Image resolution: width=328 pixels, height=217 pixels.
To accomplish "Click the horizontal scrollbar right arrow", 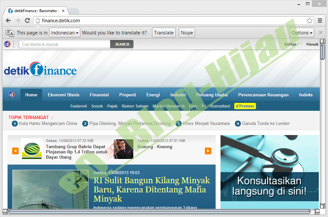I will (x=317, y=211).
